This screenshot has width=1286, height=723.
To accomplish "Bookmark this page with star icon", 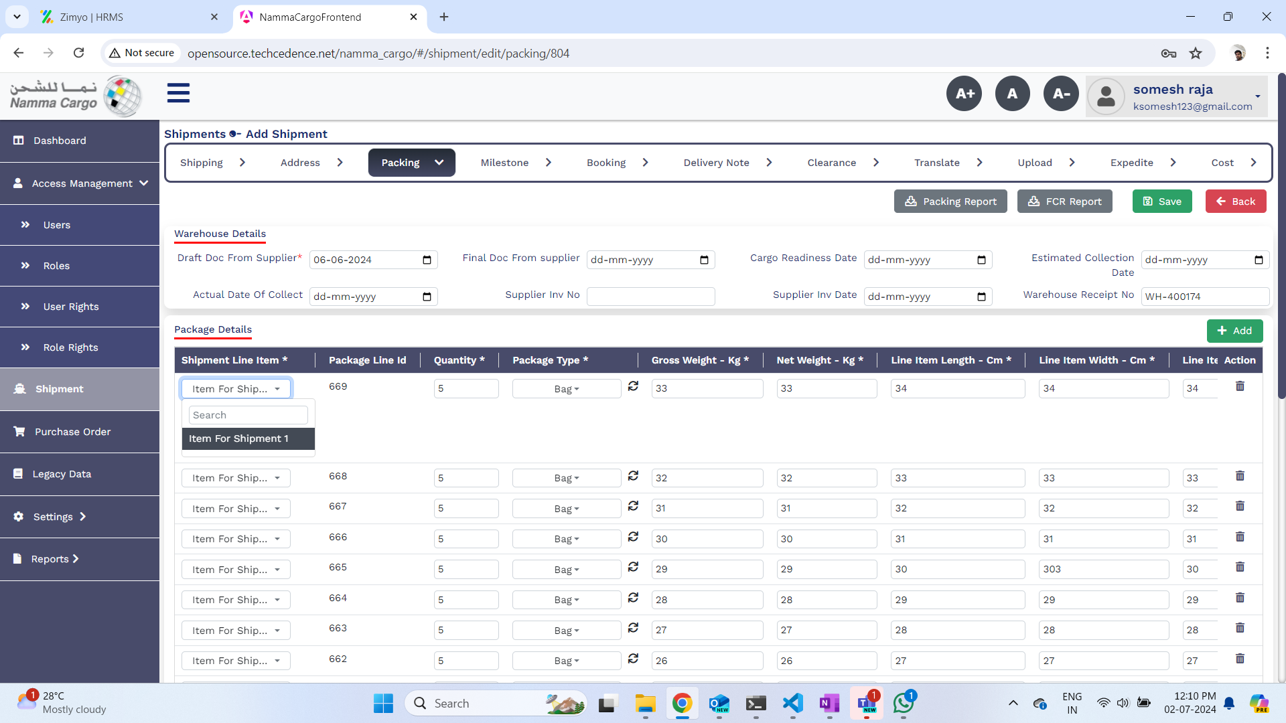I will 1196,54.
